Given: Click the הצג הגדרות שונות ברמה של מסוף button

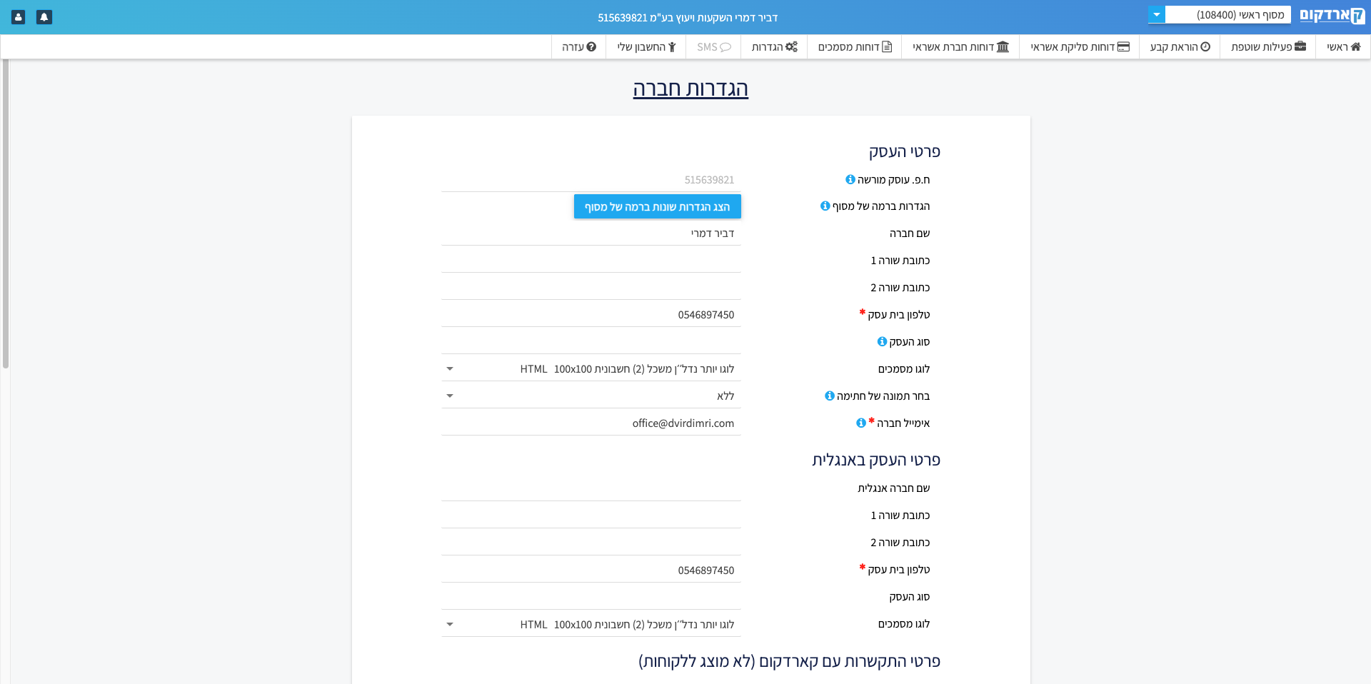Looking at the screenshot, I should (x=658, y=206).
